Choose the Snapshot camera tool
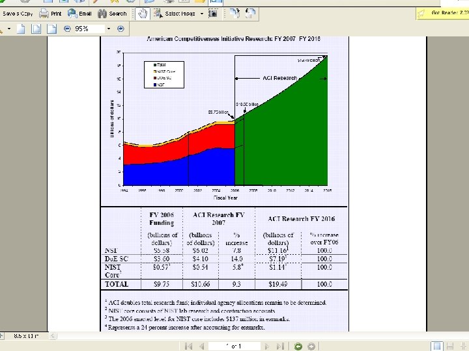 click(x=213, y=14)
